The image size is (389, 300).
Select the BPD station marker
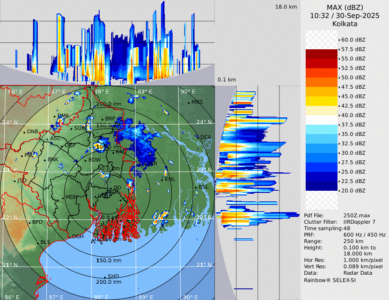[30, 222]
